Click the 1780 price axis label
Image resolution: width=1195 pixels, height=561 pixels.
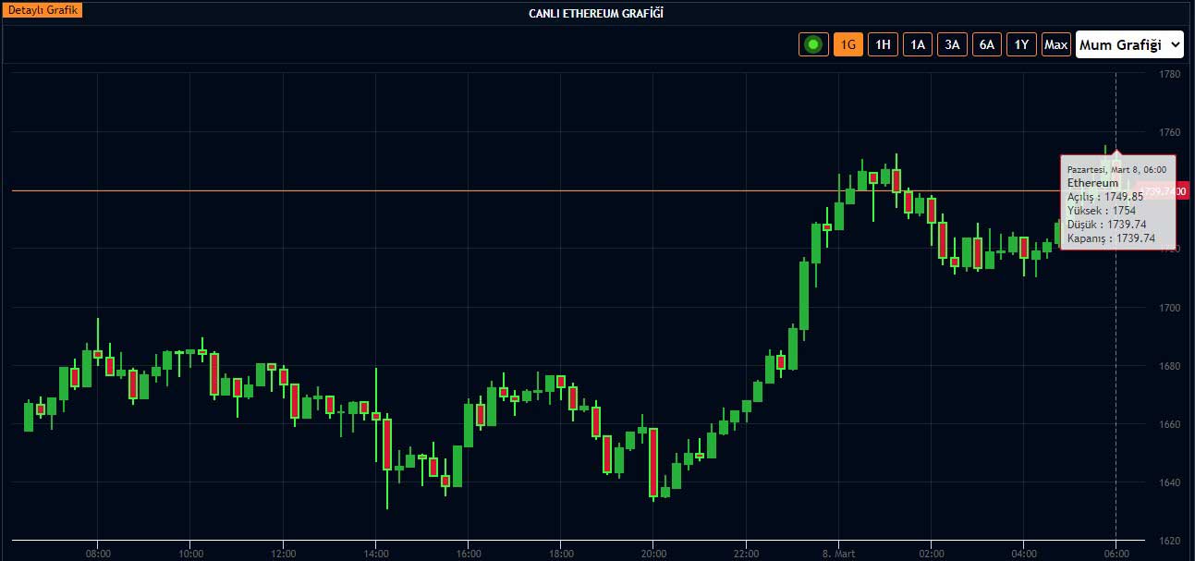pyautogui.click(x=1169, y=74)
